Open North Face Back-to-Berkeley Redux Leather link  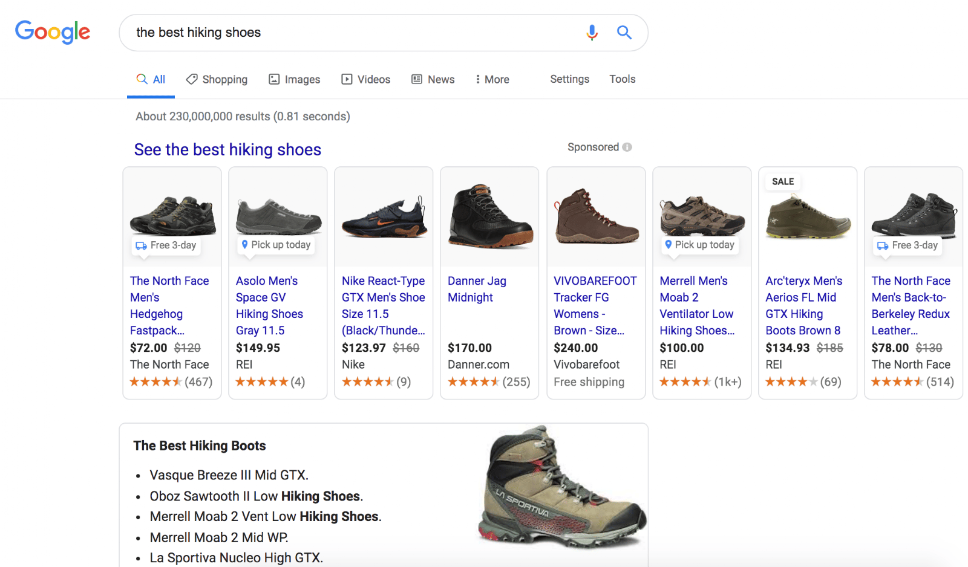[911, 305]
